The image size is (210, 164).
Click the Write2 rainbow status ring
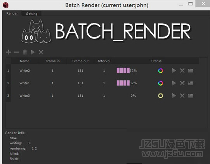pyautogui.click(x=160, y=70)
